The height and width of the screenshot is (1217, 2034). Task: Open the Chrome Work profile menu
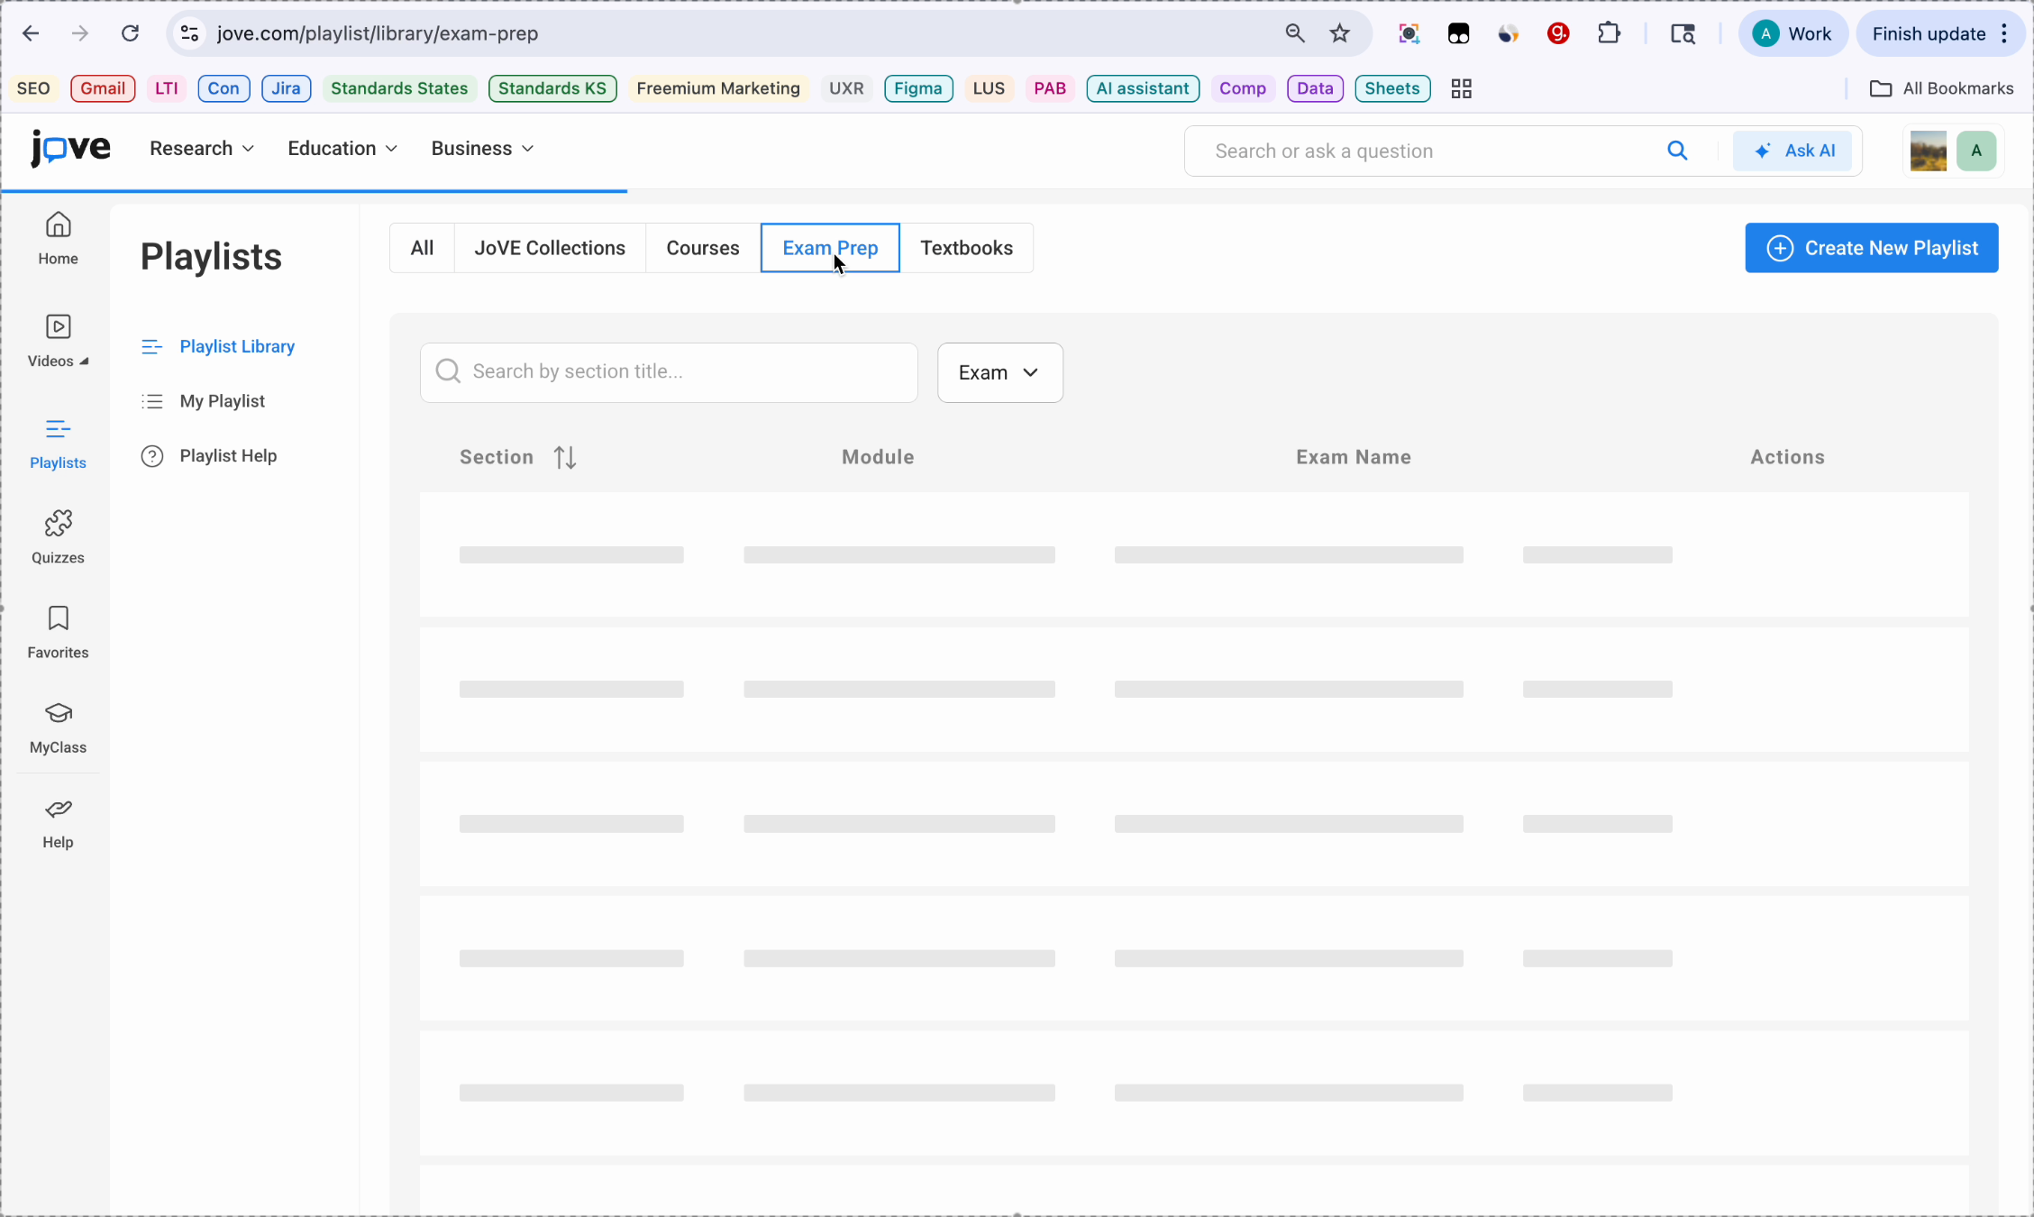pyautogui.click(x=1792, y=34)
